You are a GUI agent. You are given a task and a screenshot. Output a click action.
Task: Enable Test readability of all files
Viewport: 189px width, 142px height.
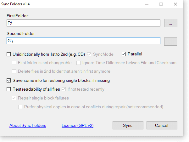(x=9, y=89)
